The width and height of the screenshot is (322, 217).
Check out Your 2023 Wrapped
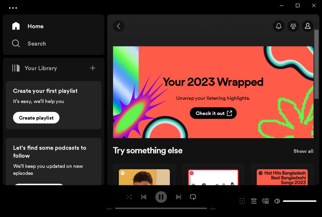[x=213, y=113]
